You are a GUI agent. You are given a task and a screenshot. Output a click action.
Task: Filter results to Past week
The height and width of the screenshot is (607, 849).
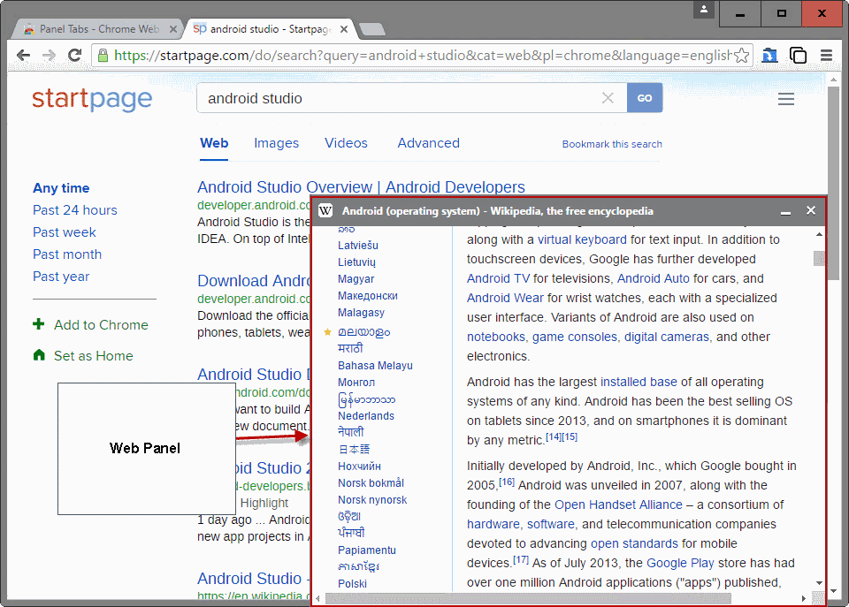65,232
